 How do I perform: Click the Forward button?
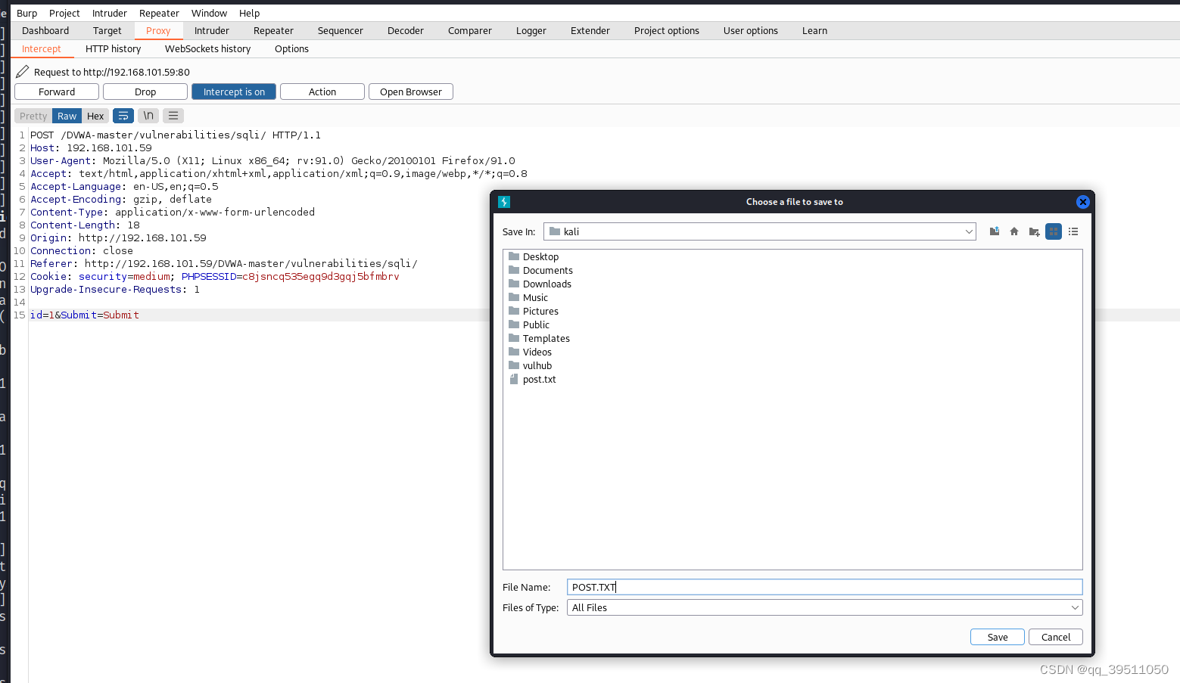(57, 92)
